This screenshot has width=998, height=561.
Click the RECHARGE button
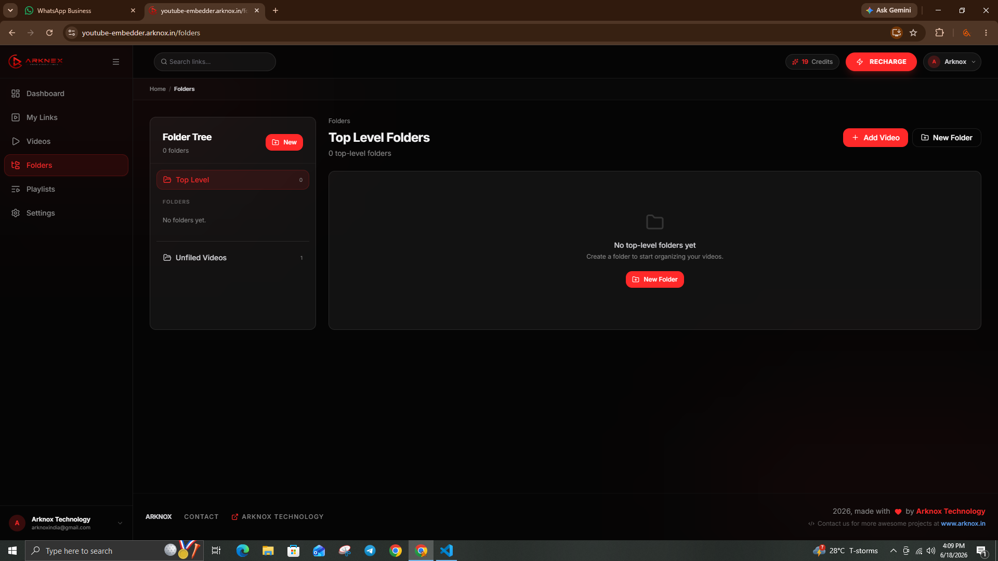click(x=881, y=62)
